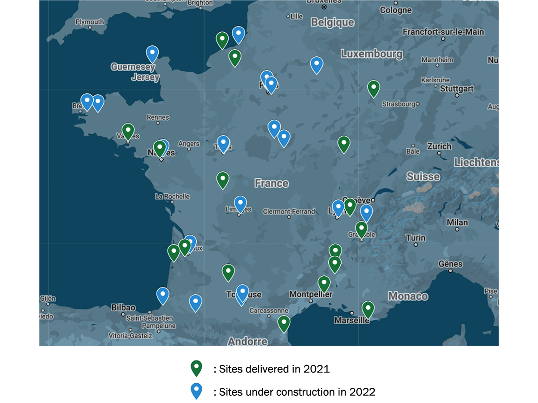
Task: Click the Angers city label
Action: coord(189,144)
